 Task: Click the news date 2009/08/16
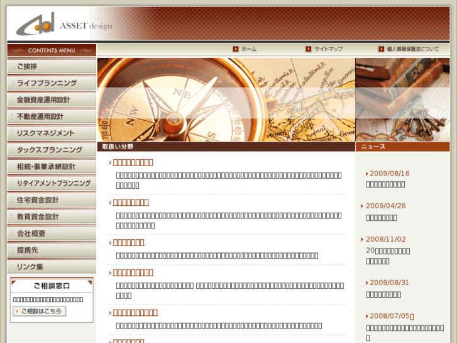[x=389, y=174]
